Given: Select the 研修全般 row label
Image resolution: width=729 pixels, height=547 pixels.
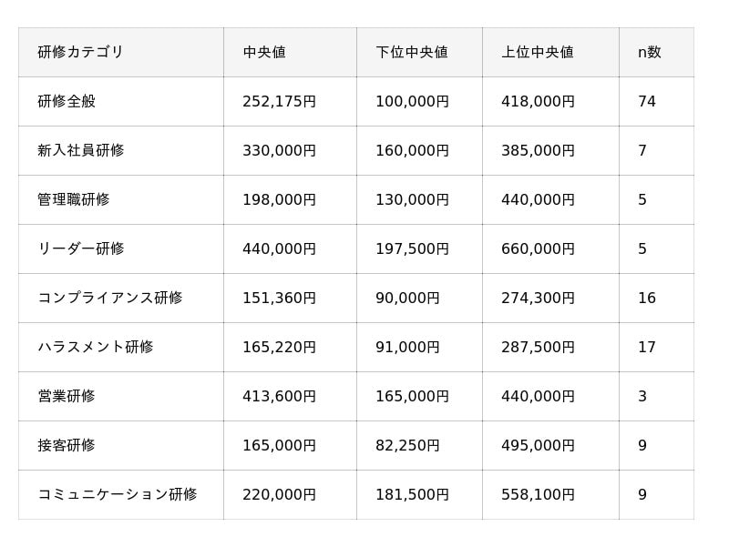Looking at the screenshot, I should (x=67, y=102).
